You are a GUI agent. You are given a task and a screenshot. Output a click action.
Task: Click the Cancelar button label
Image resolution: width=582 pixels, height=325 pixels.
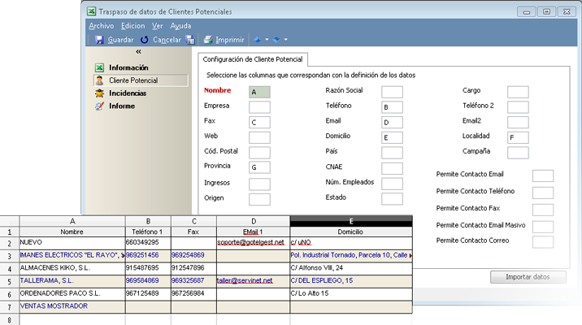click(x=167, y=40)
